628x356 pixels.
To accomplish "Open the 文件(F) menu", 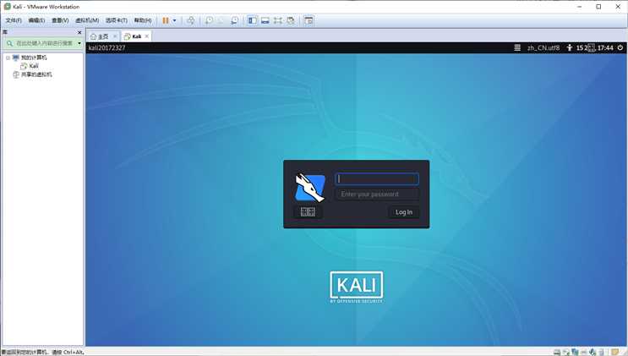I will [14, 20].
